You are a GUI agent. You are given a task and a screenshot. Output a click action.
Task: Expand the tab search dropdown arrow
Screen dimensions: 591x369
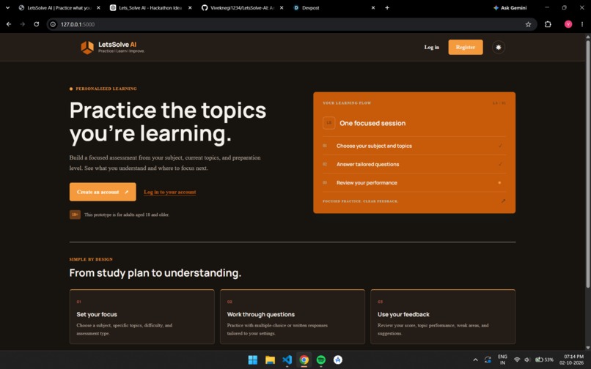[x=7, y=7]
